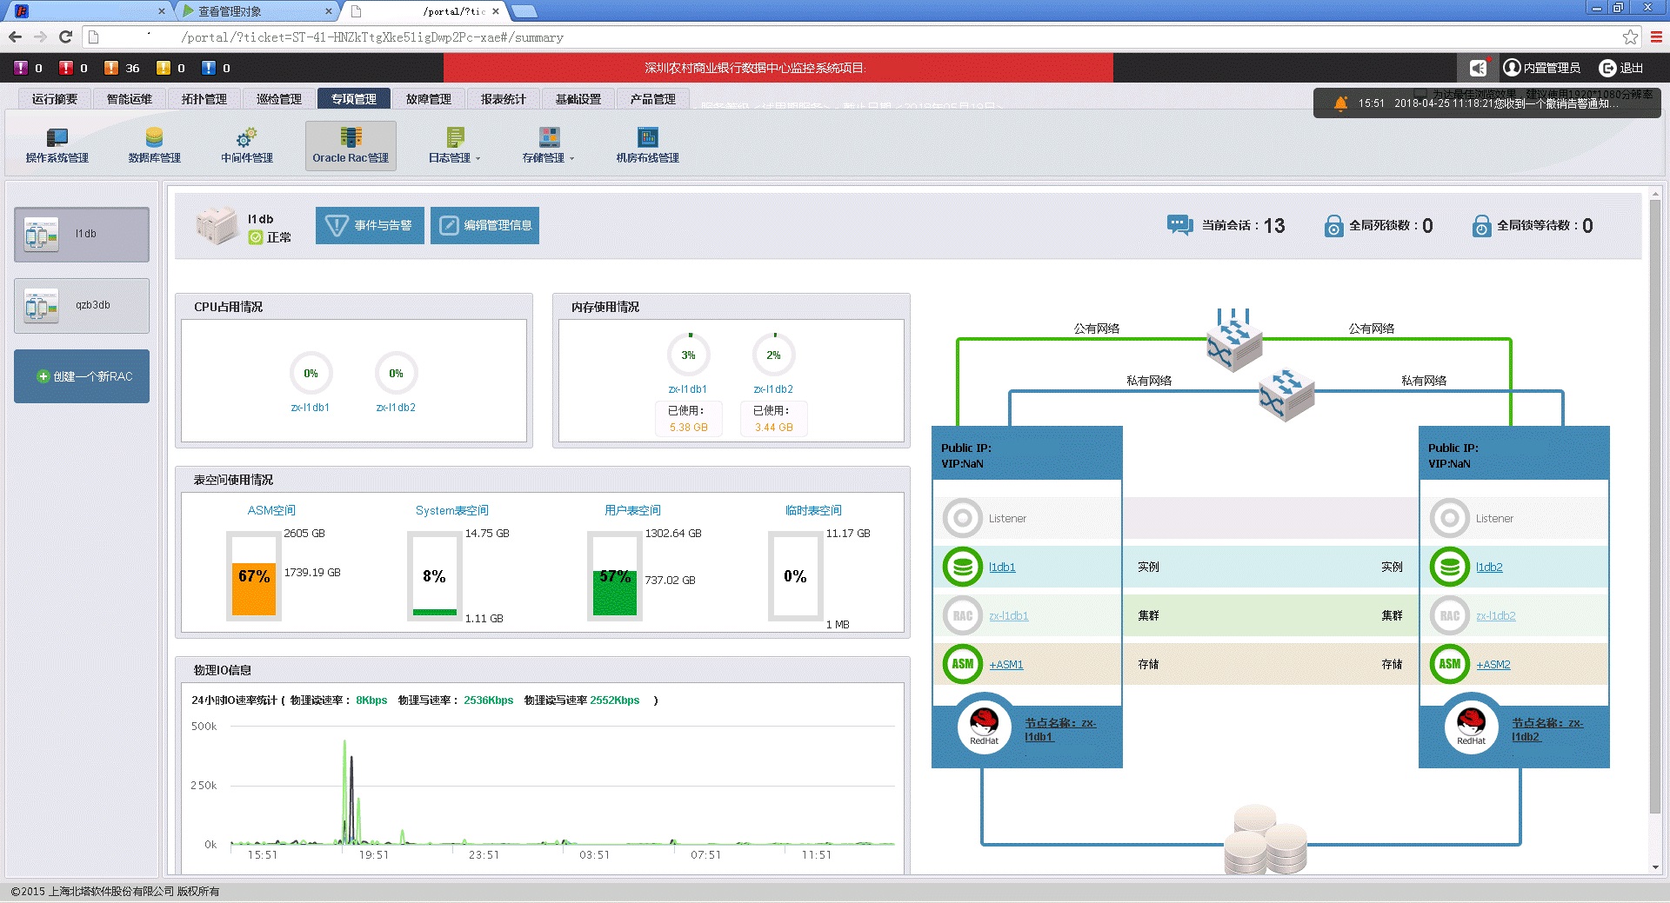1670x903 pixels.
Task: Open the 数据库管理 database icon
Action: click(154, 137)
